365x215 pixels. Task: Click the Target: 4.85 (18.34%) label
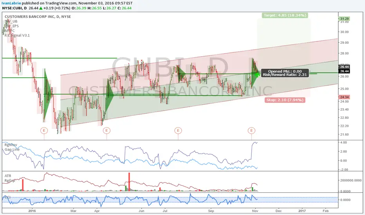285,15
